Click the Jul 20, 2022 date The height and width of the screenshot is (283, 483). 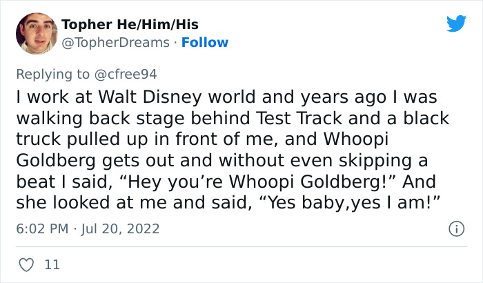121,228
